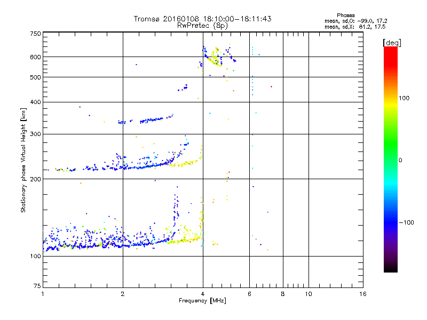
Task: Click the phase color bar
Action: click(391, 159)
